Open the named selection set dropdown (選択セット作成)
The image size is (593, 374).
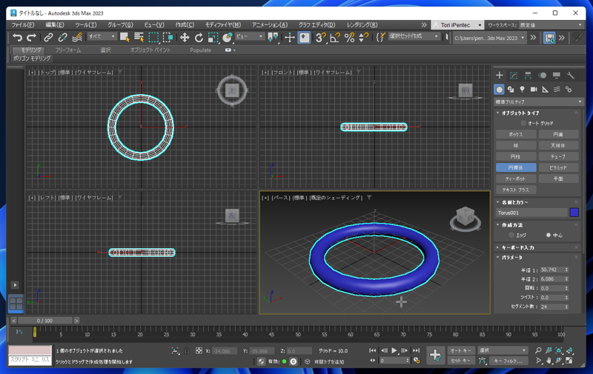(x=414, y=36)
